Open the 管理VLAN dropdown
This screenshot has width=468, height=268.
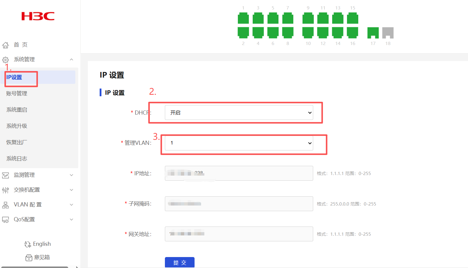[239, 143]
